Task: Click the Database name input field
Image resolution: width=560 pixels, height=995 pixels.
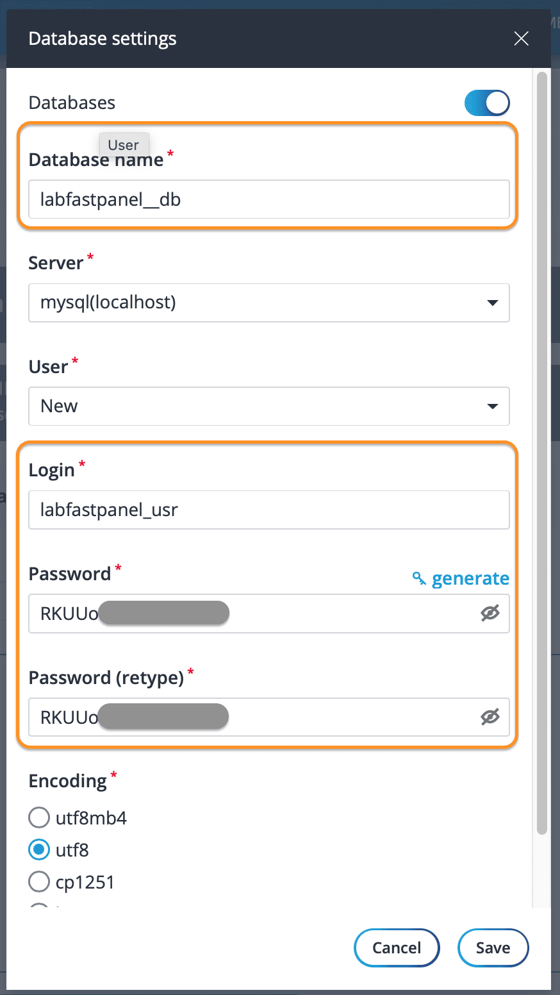Action: pyautogui.click(x=268, y=200)
